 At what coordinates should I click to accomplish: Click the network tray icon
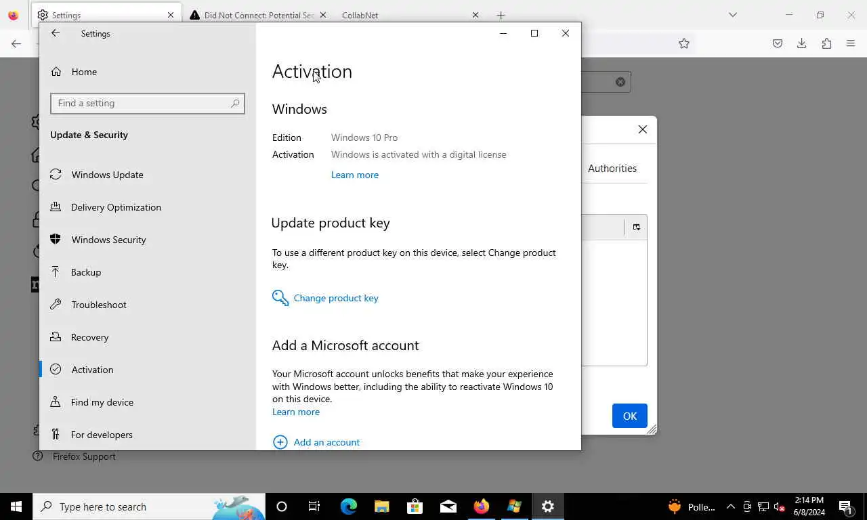763,506
